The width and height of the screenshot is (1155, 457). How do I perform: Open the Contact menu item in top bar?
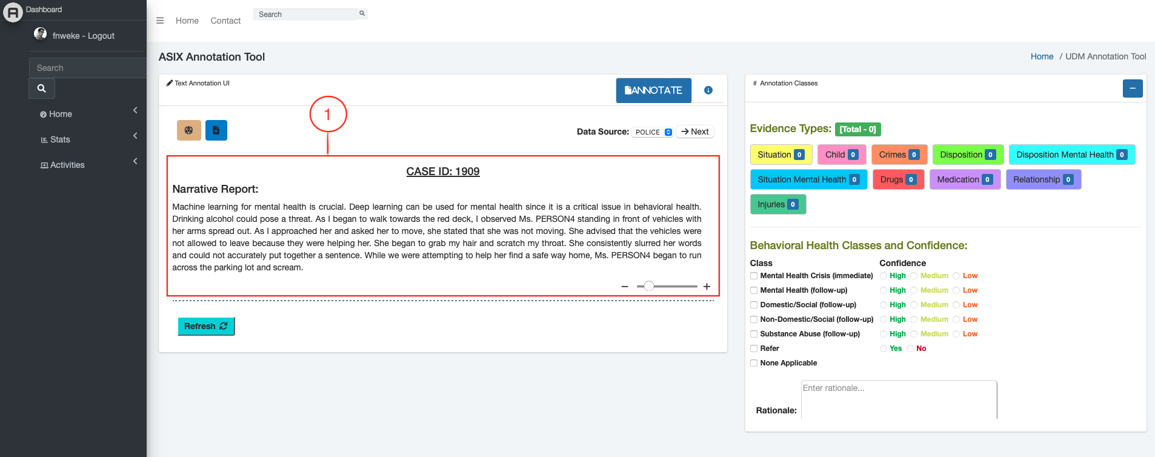225,21
